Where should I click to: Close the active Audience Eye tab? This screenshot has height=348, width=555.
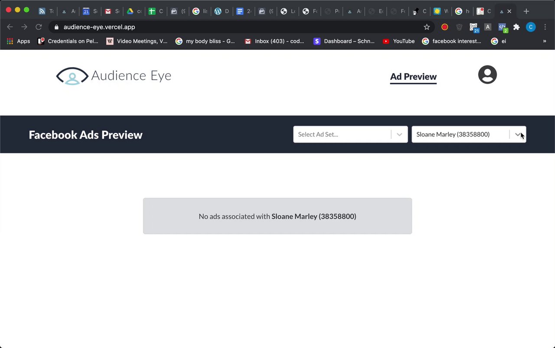pyautogui.click(x=509, y=11)
